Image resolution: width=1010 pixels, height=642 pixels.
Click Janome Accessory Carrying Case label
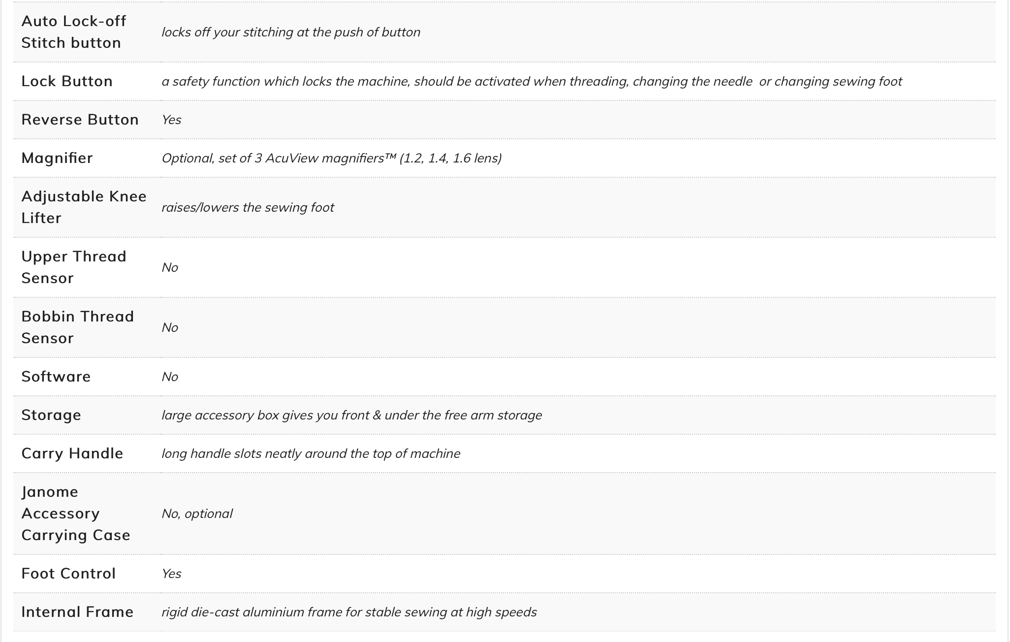[x=76, y=514]
